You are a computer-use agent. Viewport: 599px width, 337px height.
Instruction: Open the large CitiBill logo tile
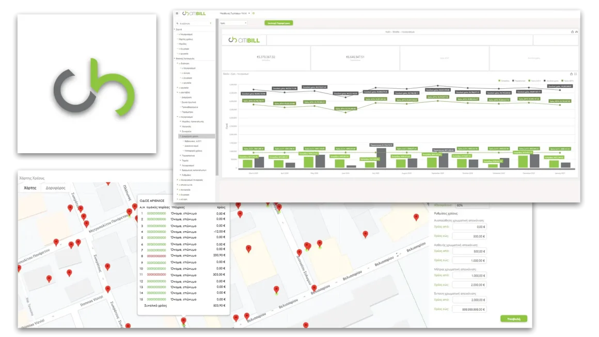coord(87,84)
